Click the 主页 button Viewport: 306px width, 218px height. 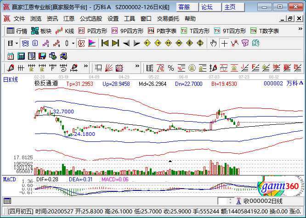pyautogui.click(x=233, y=7)
